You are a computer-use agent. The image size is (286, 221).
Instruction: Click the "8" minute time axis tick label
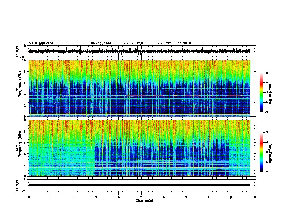209,197
